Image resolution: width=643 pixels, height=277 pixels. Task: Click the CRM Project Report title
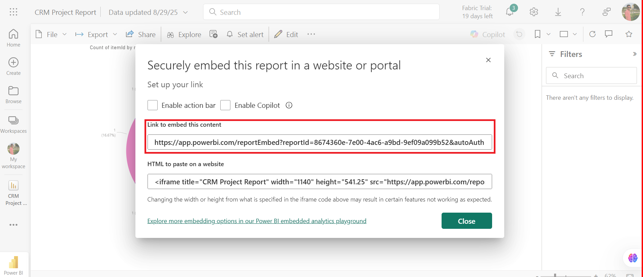click(65, 12)
